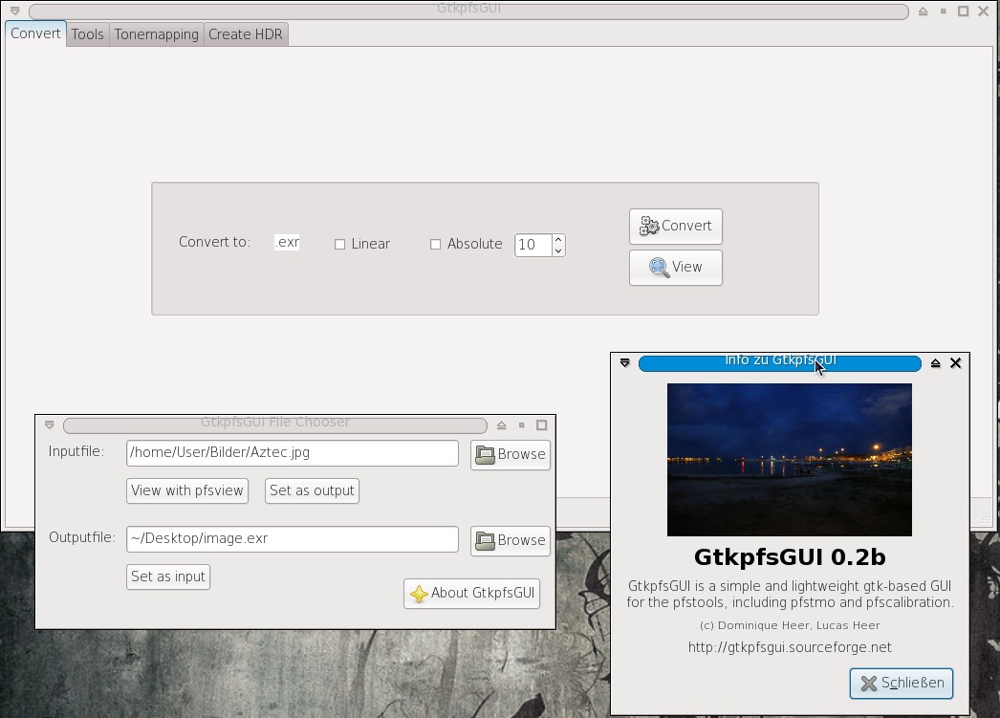Screen dimensions: 1000x718
Task: Click the sourceforge URL in info dialog
Action: click(x=790, y=647)
